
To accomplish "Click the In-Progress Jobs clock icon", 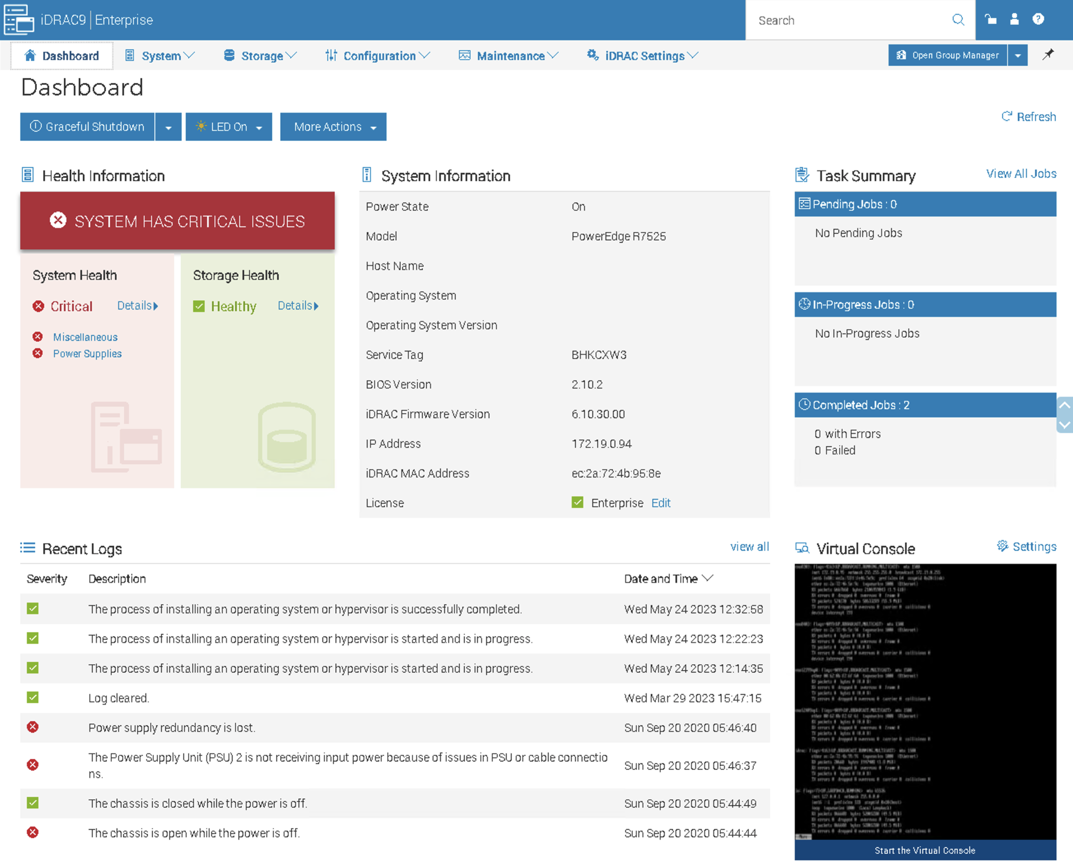I will 804,304.
